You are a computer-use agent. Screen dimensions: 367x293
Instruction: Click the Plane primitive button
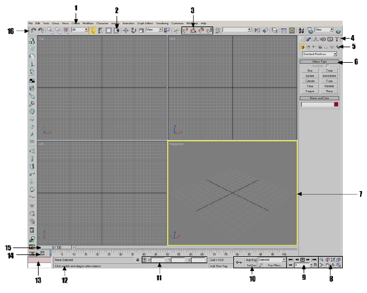coord(329,91)
